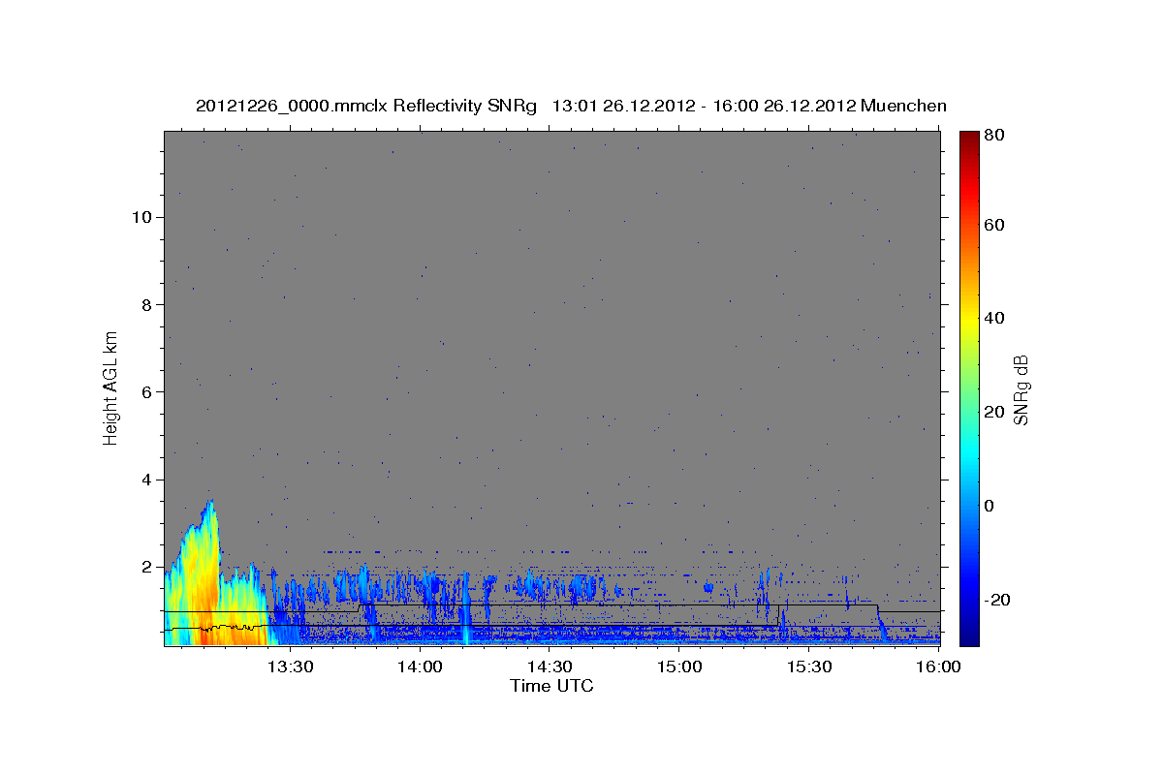Click the 13:30 time tick label
This screenshot has width=1163, height=775.
click(x=290, y=667)
